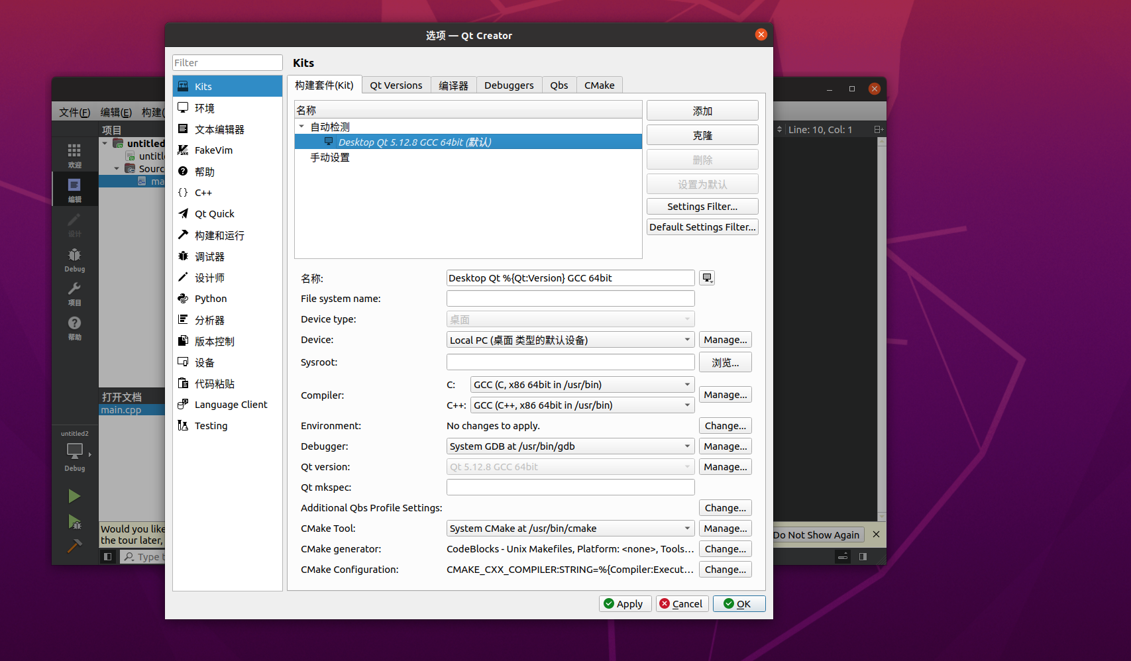Open untitled2 kit selector in main window
This screenshot has width=1131, height=661.
tap(74, 452)
